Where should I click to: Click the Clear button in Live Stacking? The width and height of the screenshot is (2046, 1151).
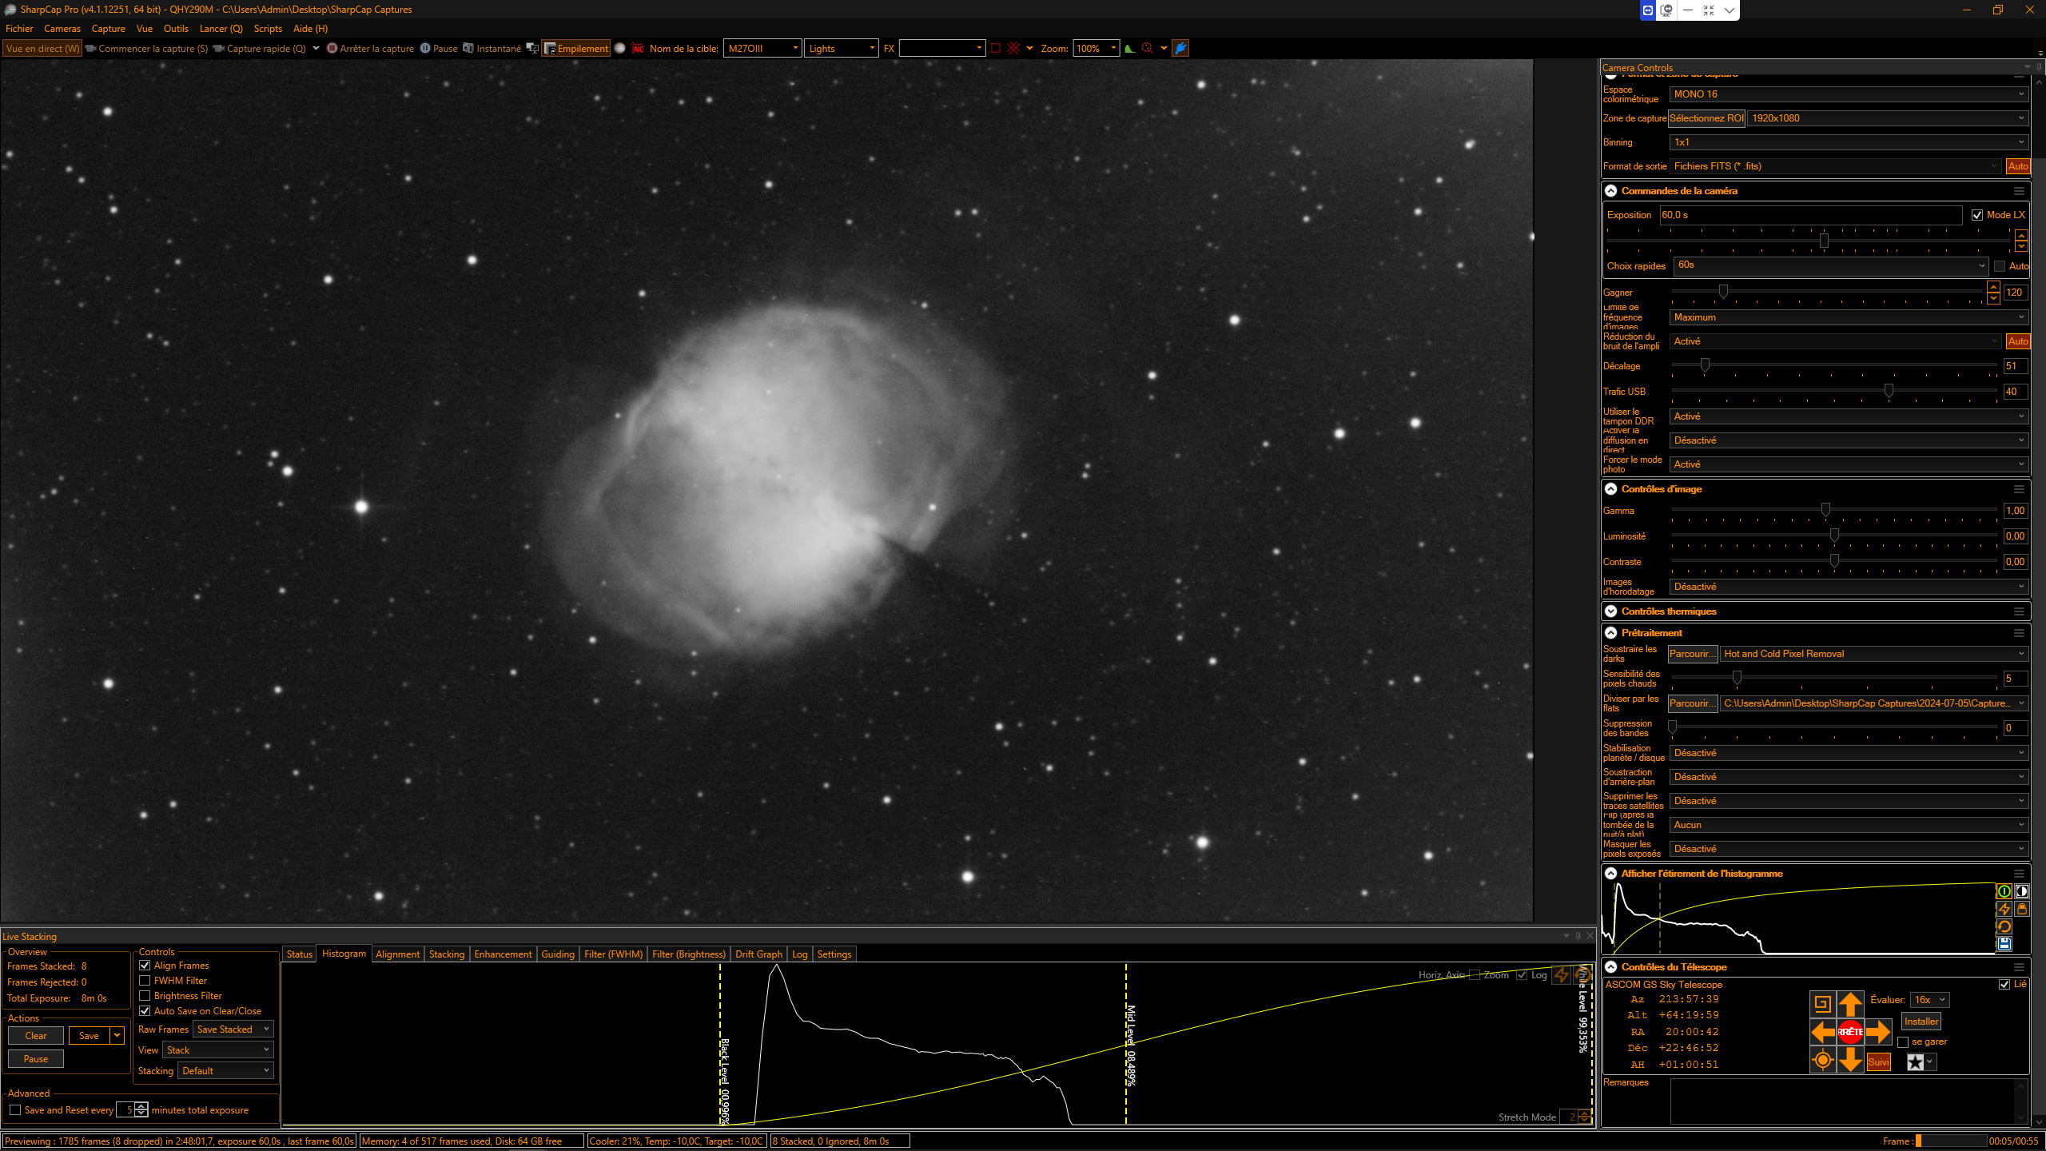(36, 1036)
